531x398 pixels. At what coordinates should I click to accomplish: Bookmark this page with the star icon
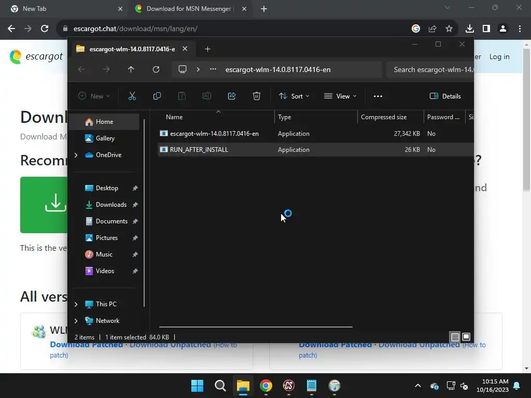pos(449,29)
